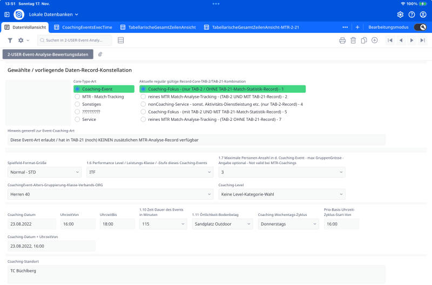Expand the Performance Level ITF dropdown
The height and width of the screenshot is (285, 432).
pyautogui.click(x=150, y=172)
